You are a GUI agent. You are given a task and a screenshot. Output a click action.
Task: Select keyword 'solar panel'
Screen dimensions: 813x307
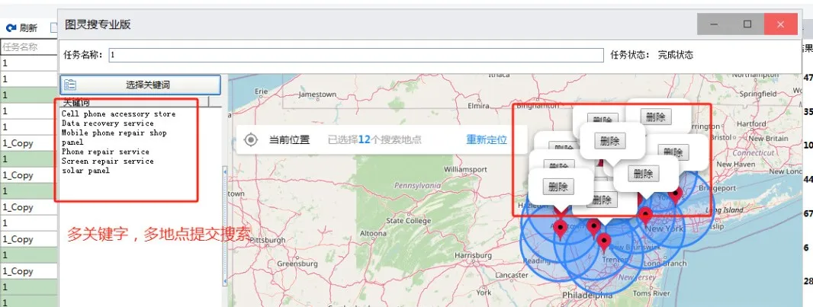click(x=85, y=171)
